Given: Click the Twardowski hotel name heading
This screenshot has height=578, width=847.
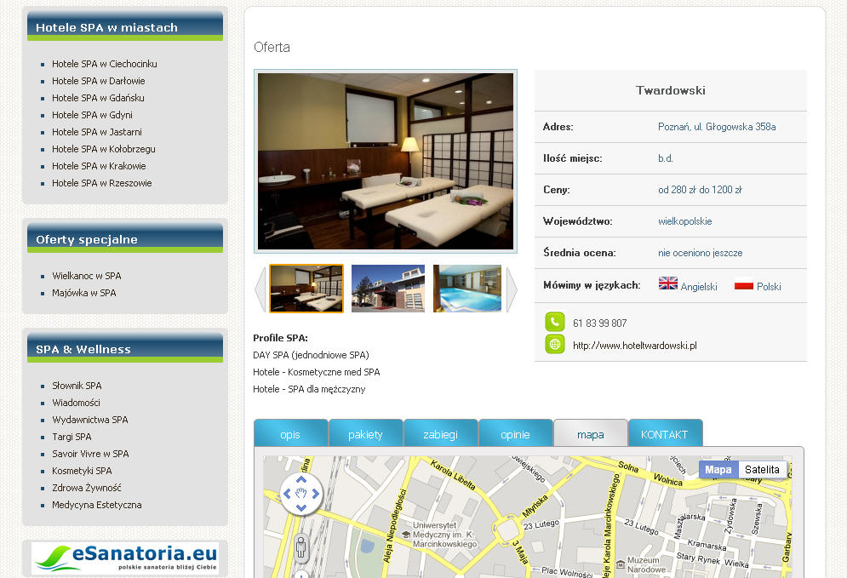Looking at the screenshot, I should point(670,90).
